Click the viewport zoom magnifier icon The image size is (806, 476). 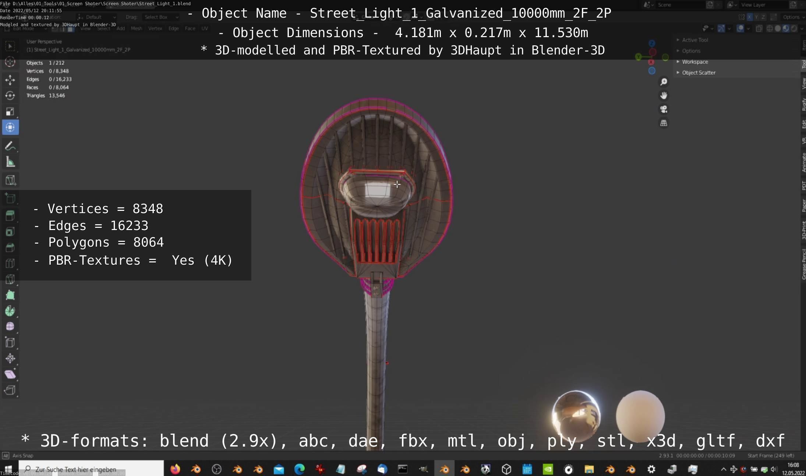click(664, 82)
